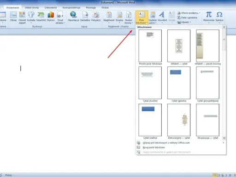Image resolution: width=236 pixels, height=177 pixels.
Task: Pick the Cytat (gazeta) text box
Action: [x=179, y=83]
